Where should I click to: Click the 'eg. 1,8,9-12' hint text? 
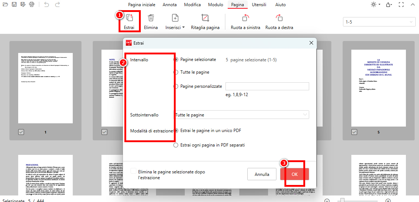[x=237, y=94]
